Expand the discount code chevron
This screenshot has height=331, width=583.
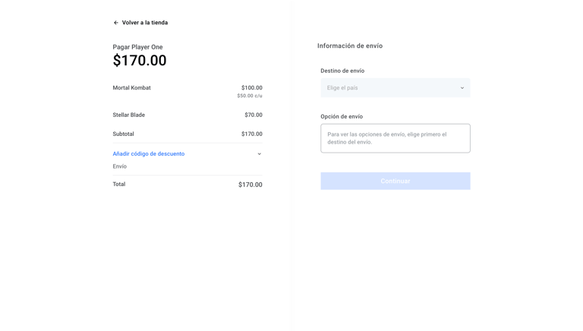coord(259,154)
